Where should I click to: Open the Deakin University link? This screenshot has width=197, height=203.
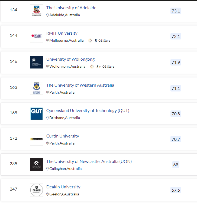pyautogui.click(x=63, y=187)
